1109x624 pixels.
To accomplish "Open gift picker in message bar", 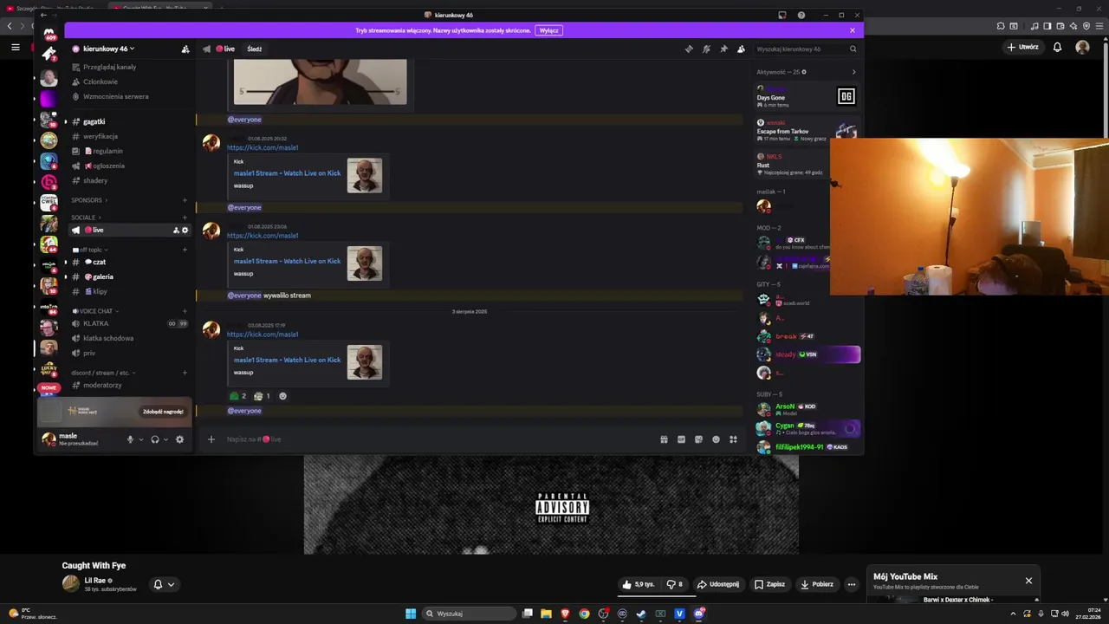I will [664, 439].
